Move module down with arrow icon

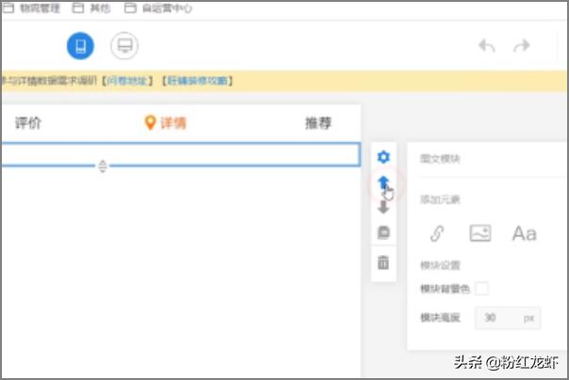click(x=383, y=208)
